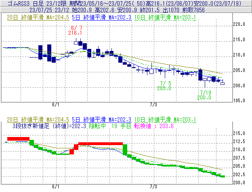Click the ゴムRSS3 日足 chart title header
The height and width of the screenshot is (192, 252).
(124, 3)
